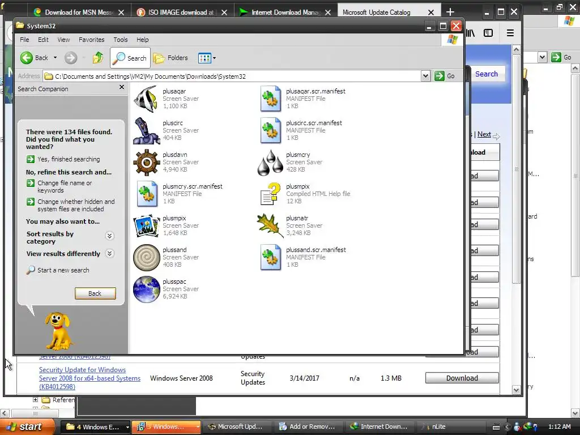Select the plusmcry water drops screen saver icon
580x435 pixels.
[270, 163]
